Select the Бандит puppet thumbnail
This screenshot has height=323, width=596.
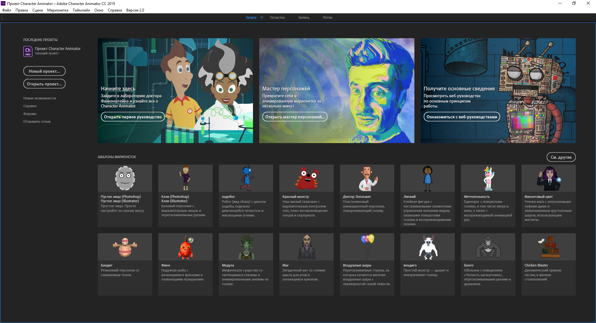tap(125, 247)
